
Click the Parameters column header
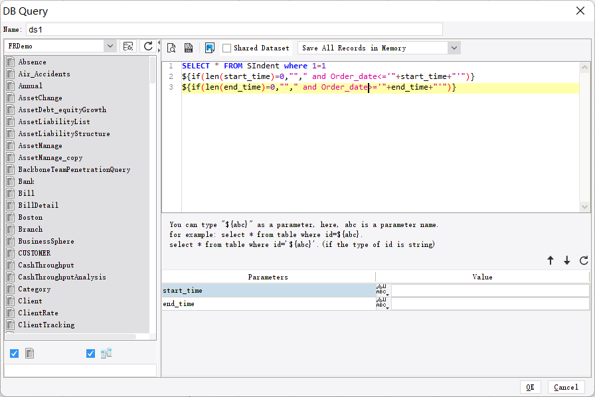tap(268, 277)
